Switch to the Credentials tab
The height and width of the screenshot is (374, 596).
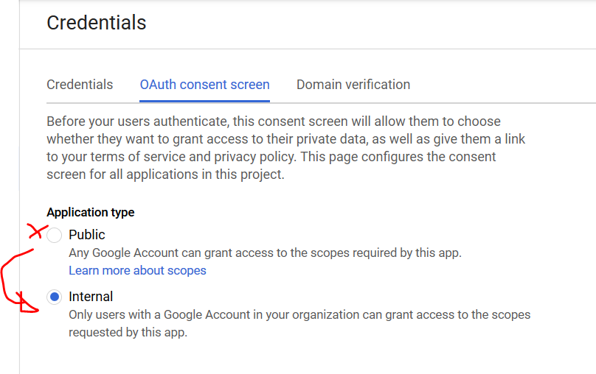80,85
